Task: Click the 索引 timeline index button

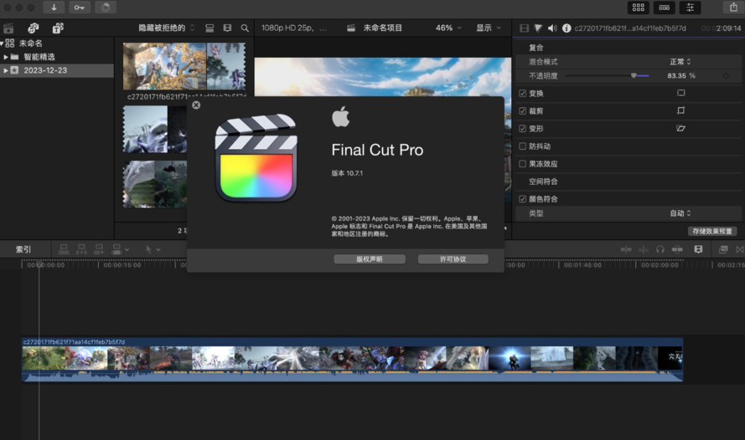Action: tap(23, 249)
